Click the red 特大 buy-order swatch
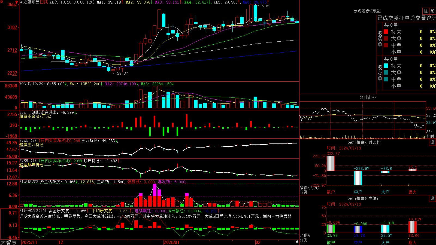This screenshot has width=436, height=245. 386,32
